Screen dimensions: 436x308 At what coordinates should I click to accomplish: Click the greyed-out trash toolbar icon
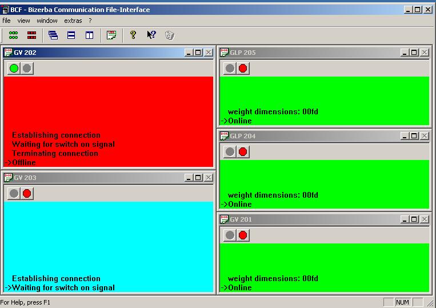[170, 35]
